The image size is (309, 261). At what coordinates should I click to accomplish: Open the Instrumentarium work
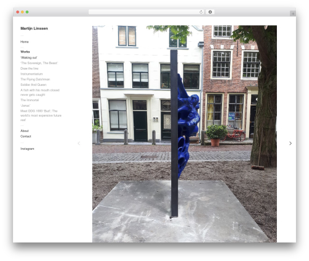[32, 74]
